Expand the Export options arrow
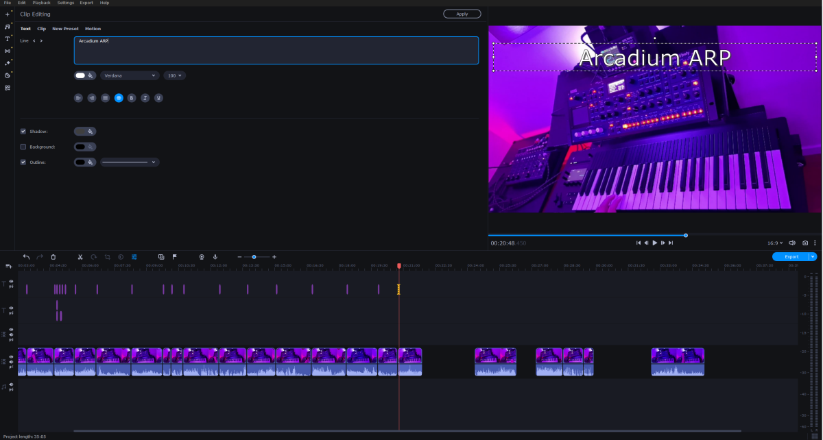 [813, 256]
